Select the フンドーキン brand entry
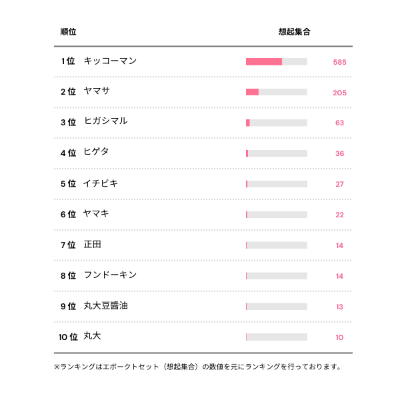Viewport: 400px width, 400px height. (x=110, y=275)
